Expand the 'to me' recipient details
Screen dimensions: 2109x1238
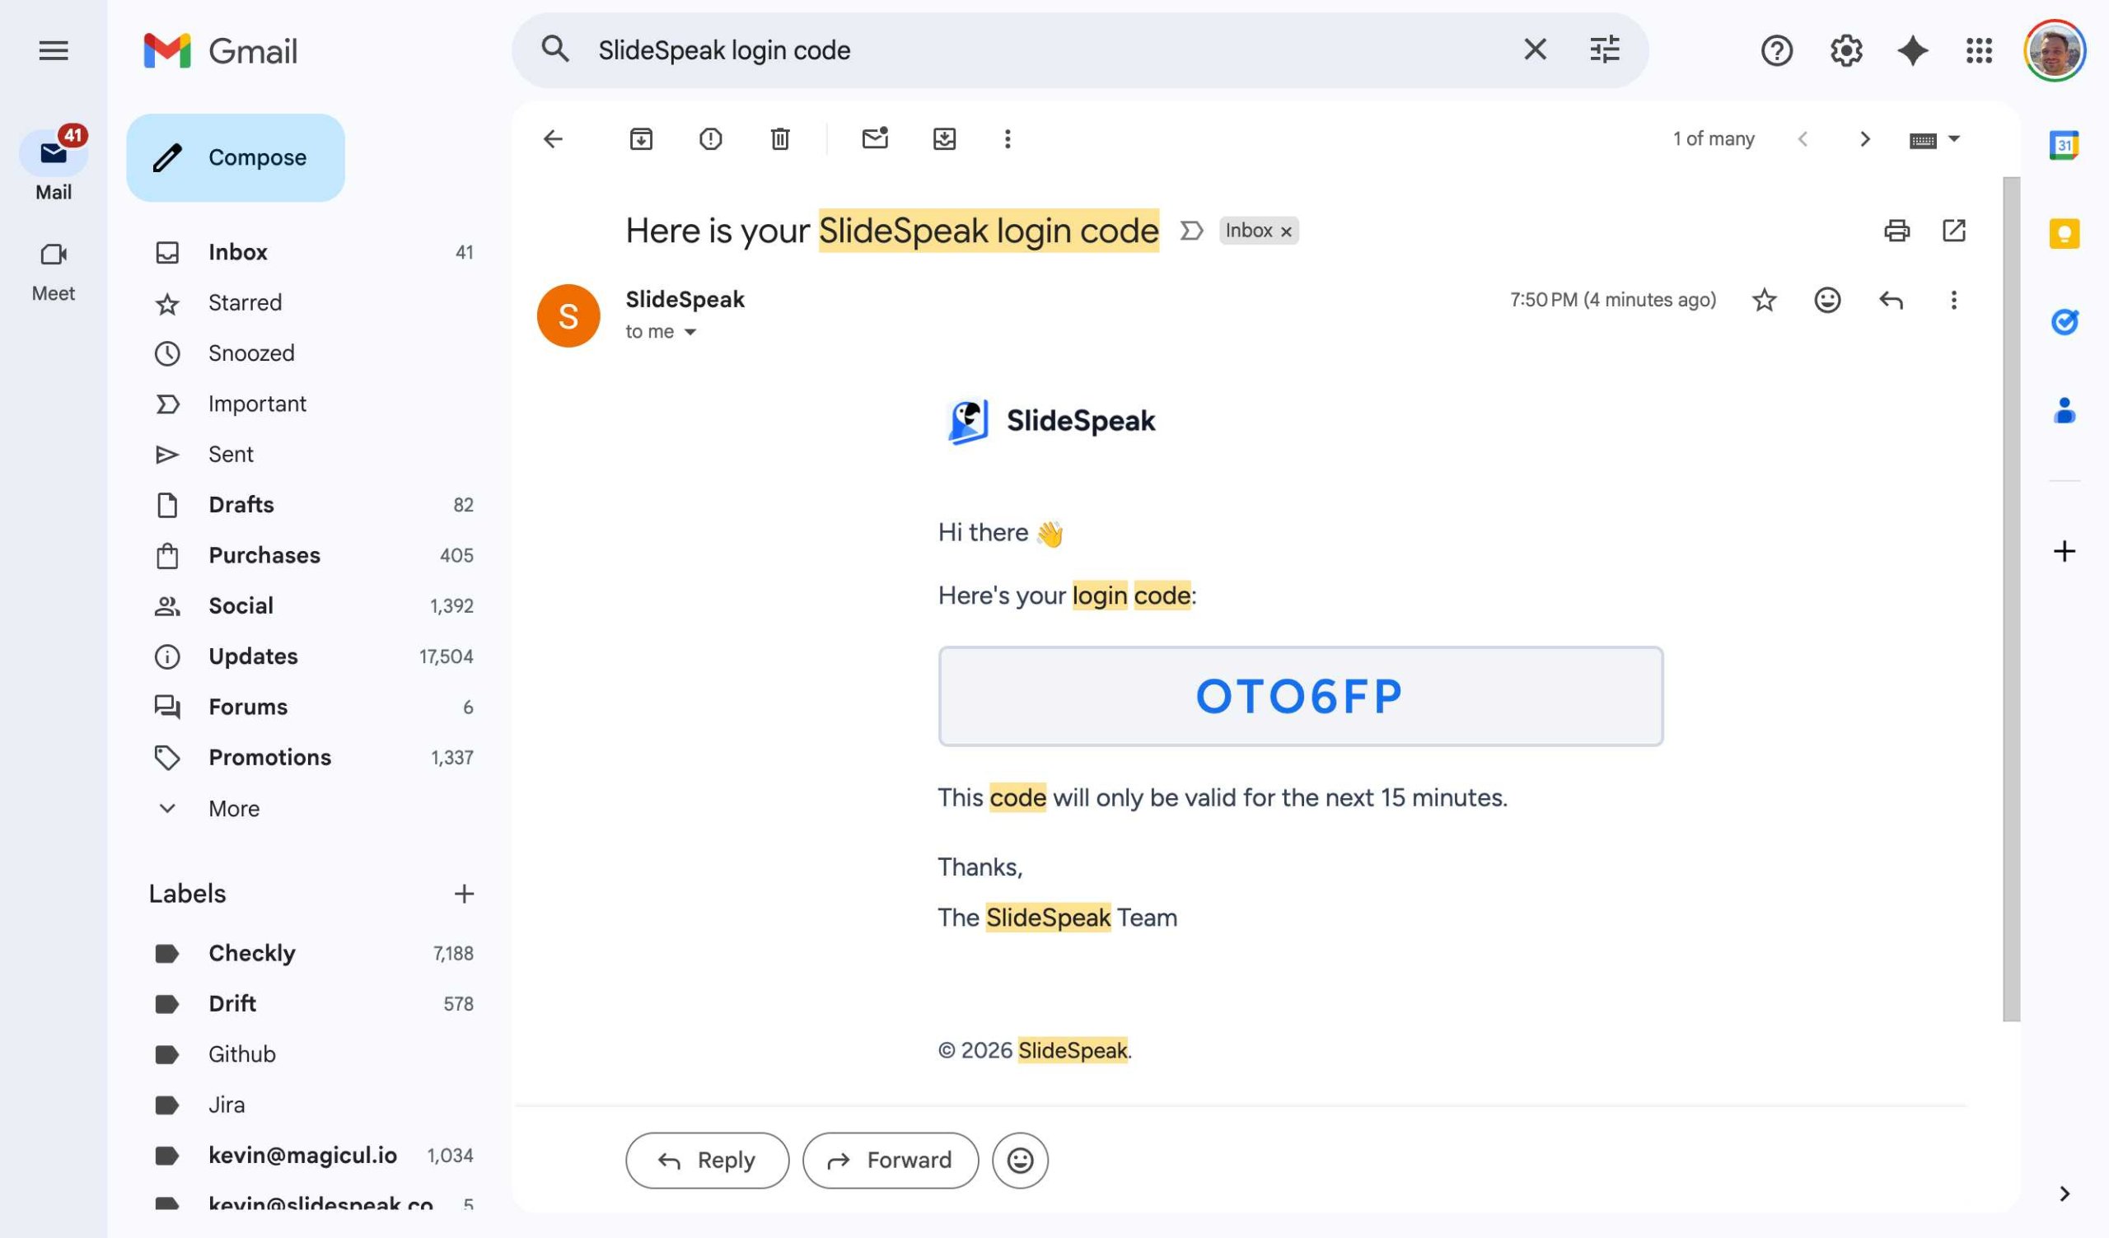(690, 331)
